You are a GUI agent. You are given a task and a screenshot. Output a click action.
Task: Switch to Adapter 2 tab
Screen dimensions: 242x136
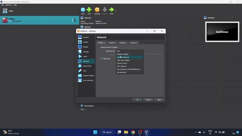pyautogui.click(x=112, y=43)
